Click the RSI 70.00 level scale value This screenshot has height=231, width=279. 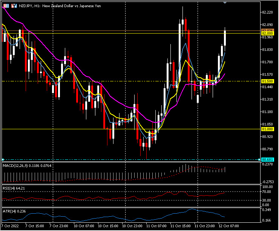click(x=267, y=192)
